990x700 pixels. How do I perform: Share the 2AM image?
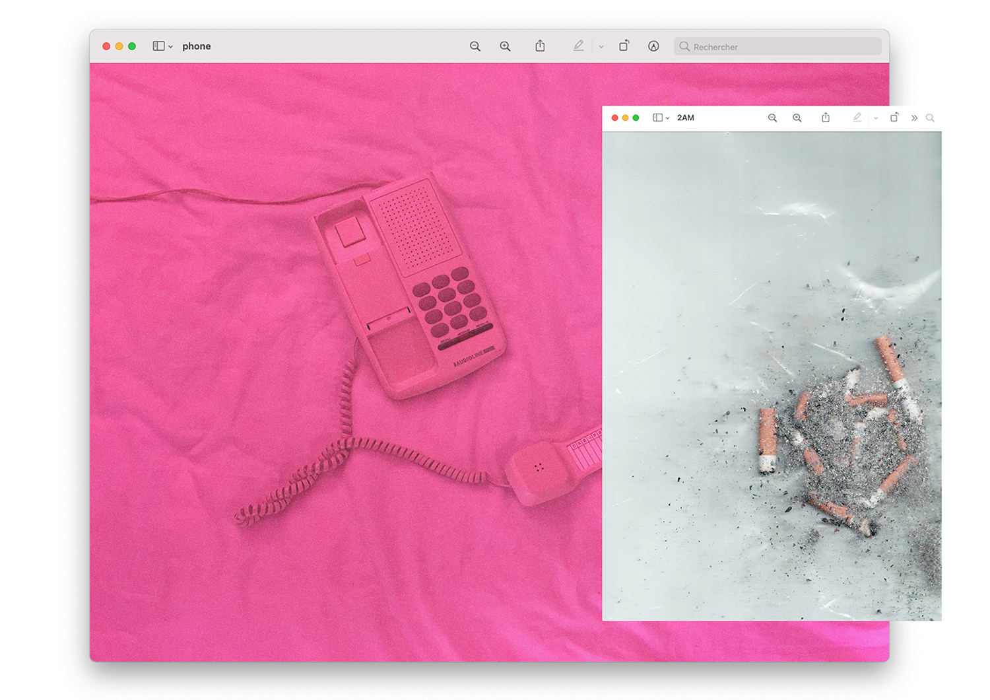pos(826,118)
